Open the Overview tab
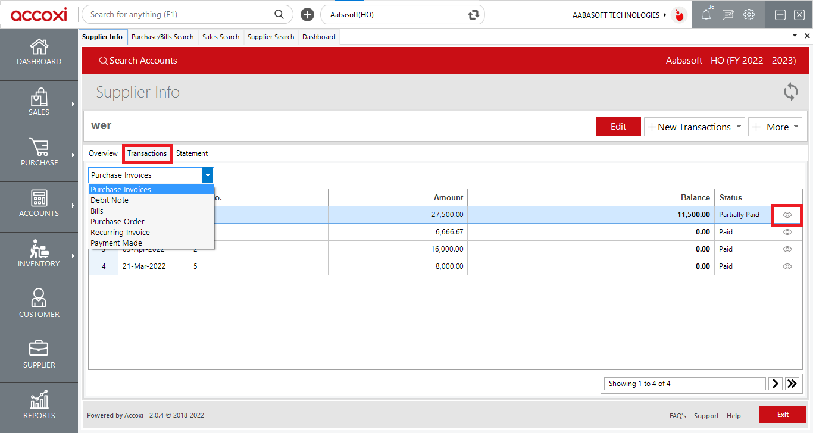 click(103, 153)
